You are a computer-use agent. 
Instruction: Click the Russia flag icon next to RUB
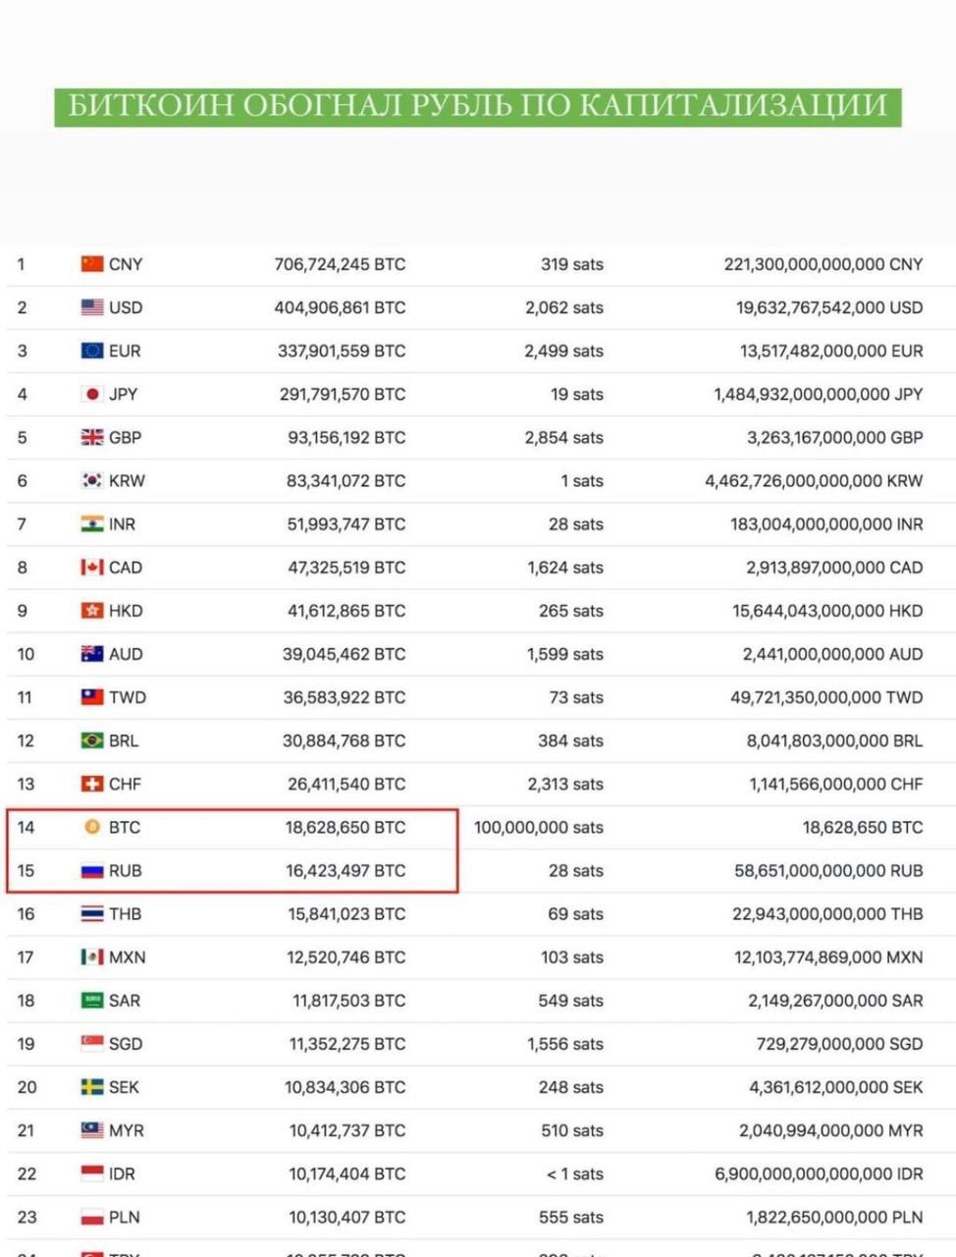pyautogui.click(x=92, y=870)
